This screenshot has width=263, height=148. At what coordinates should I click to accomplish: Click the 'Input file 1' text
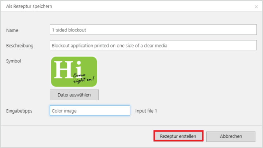146,110
